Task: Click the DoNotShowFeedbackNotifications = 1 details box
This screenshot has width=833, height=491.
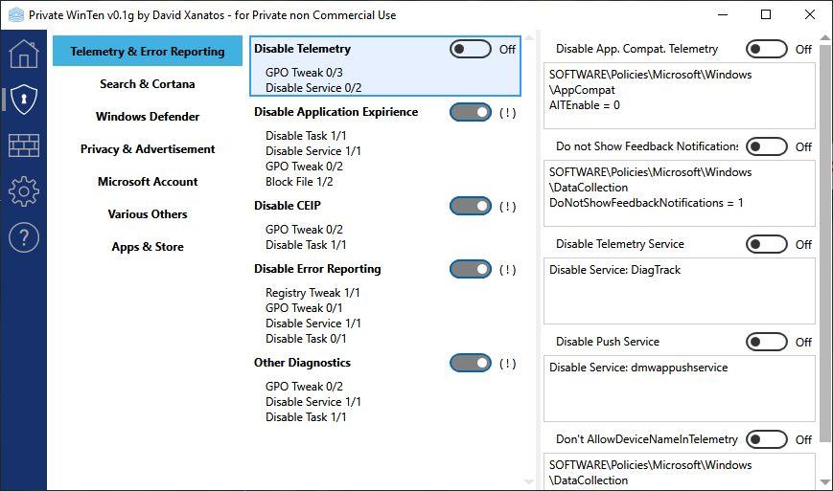Action: point(679,193)
